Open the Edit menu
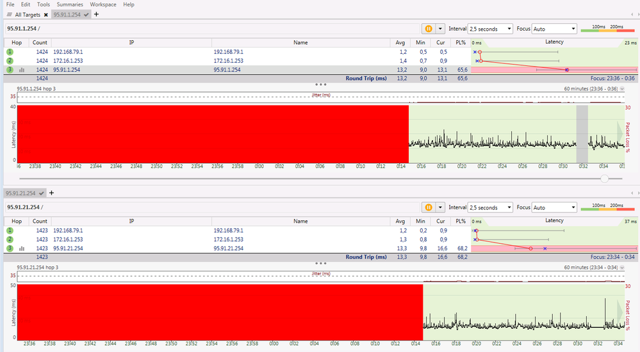Viewport: 640px width, 352px height. (x=26, y=4)
